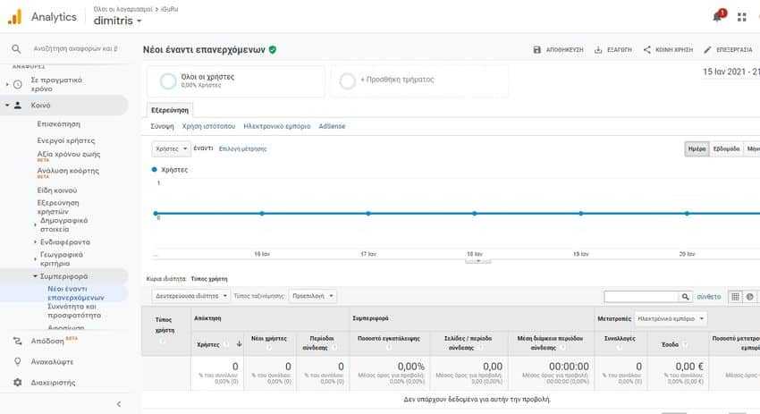760x414 pixels.
Task: Click the help icon under Νέοι χρήστες
Action: [269, 347]
